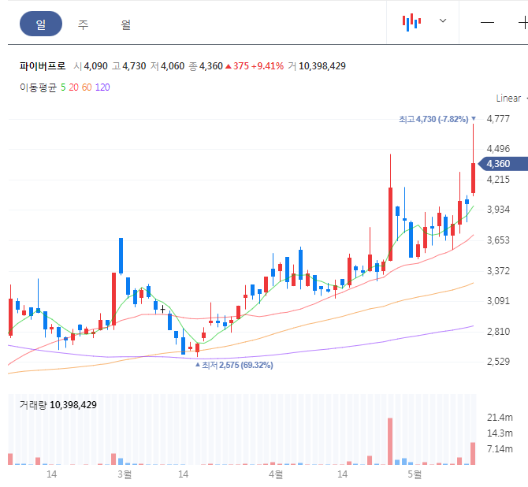Switch to the 주 (weekly) tab
The image size is (528, 487).
pyautogui.click(x=84, y=24)
